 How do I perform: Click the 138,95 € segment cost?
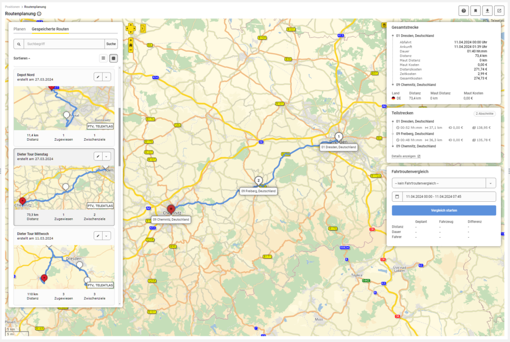(484, 128)
